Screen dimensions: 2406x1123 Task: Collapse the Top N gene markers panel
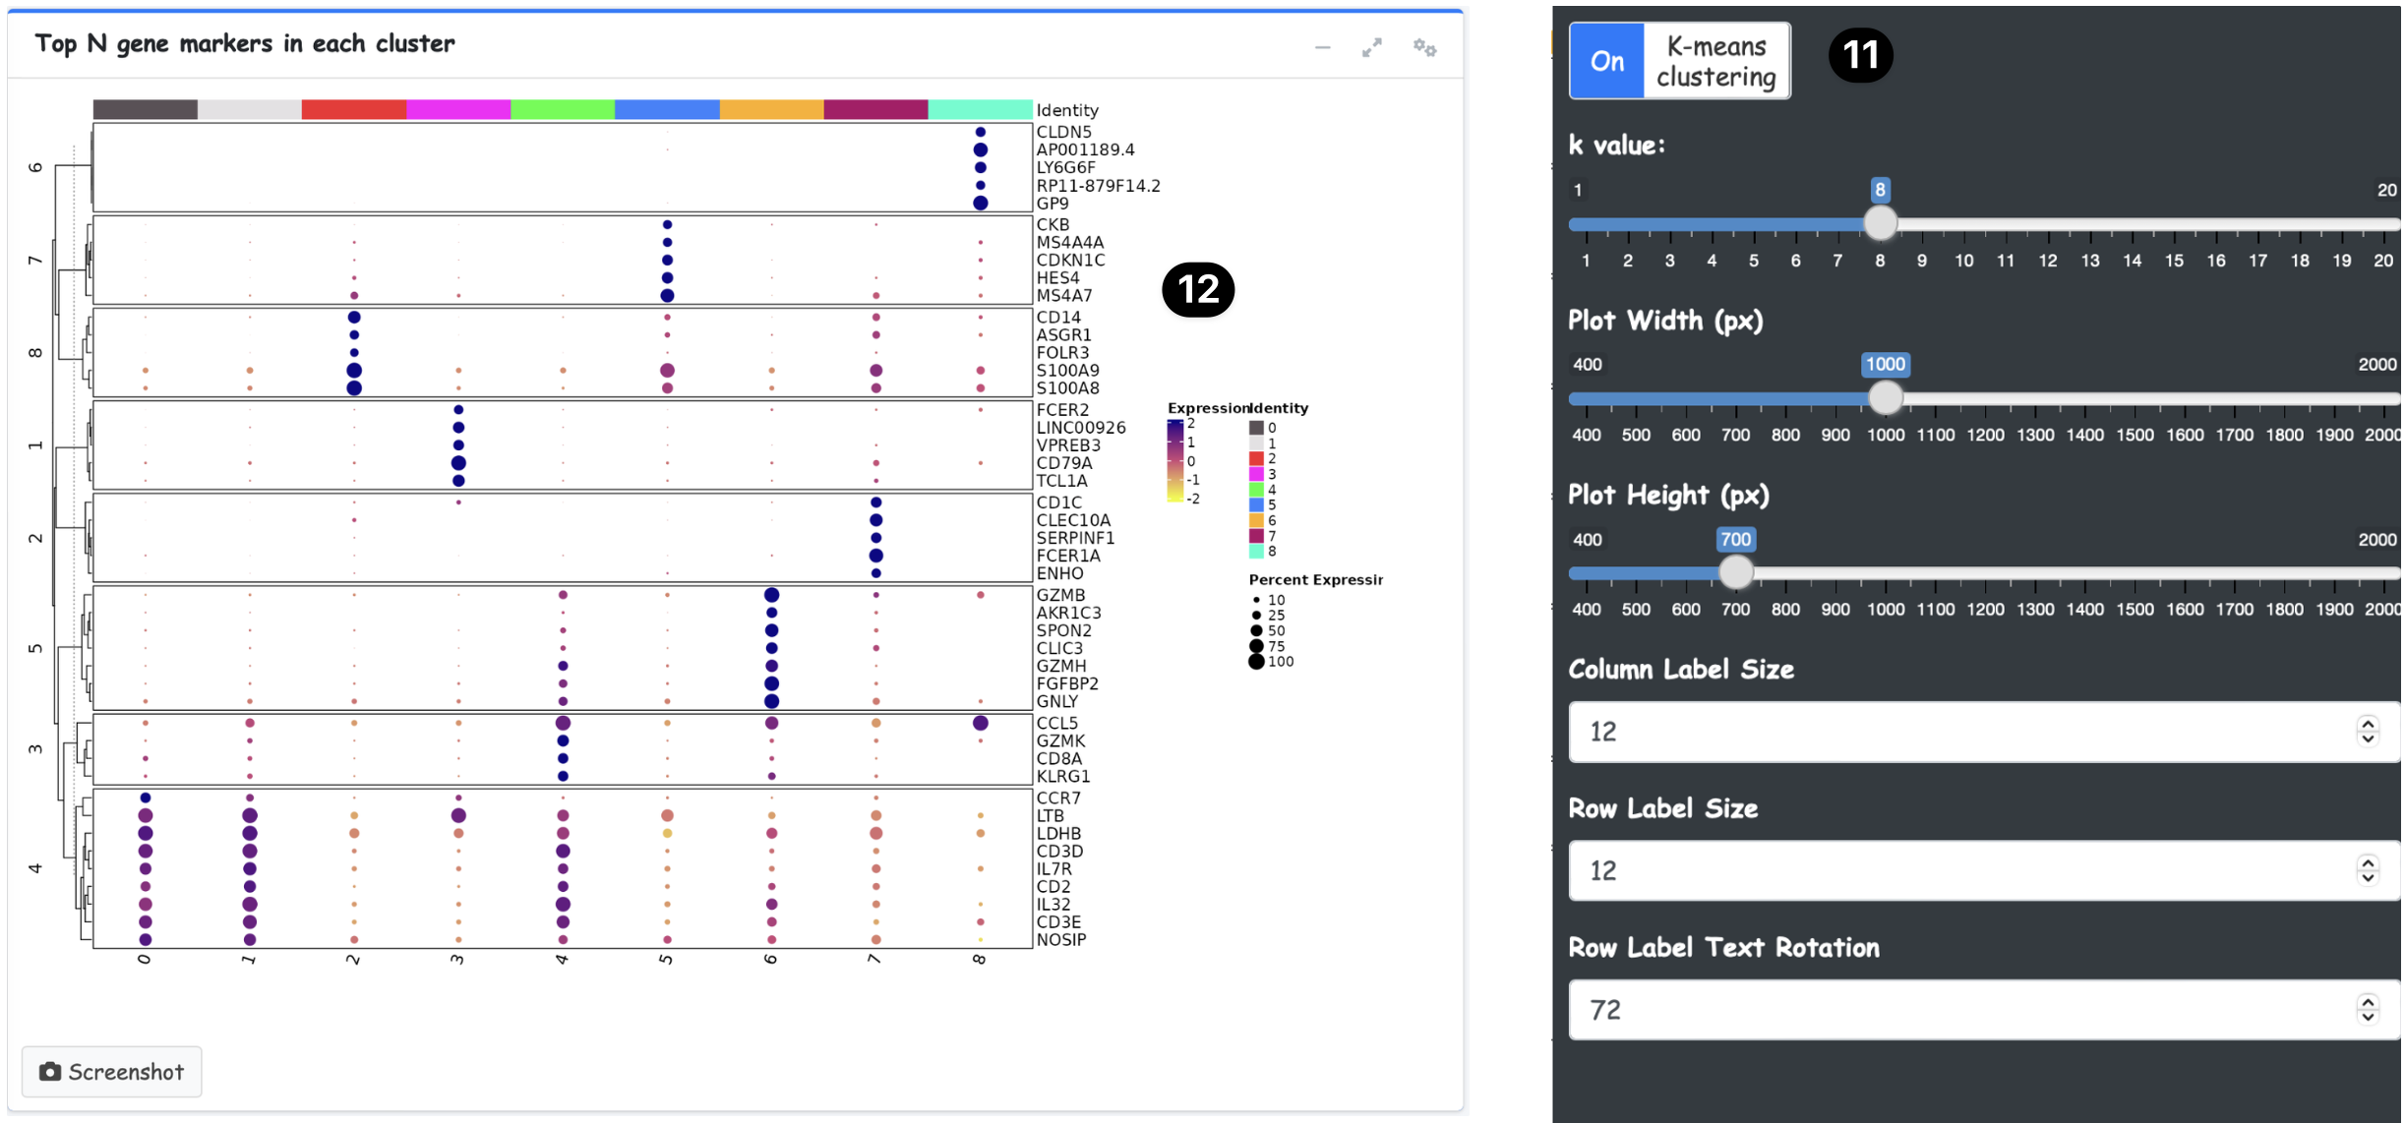click(x=1322, y=47)
